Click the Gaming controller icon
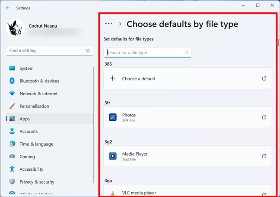Image resolution: width=280 pixels, height=197 pixels. click(x=12, y=156)
